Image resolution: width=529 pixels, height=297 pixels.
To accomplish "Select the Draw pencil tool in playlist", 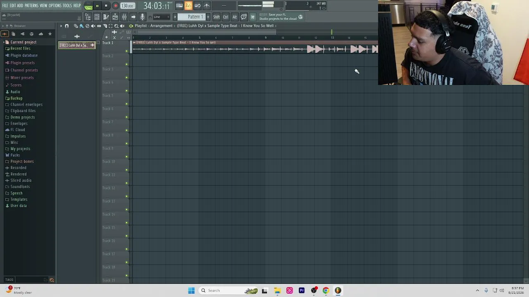I will click(76, 26).
